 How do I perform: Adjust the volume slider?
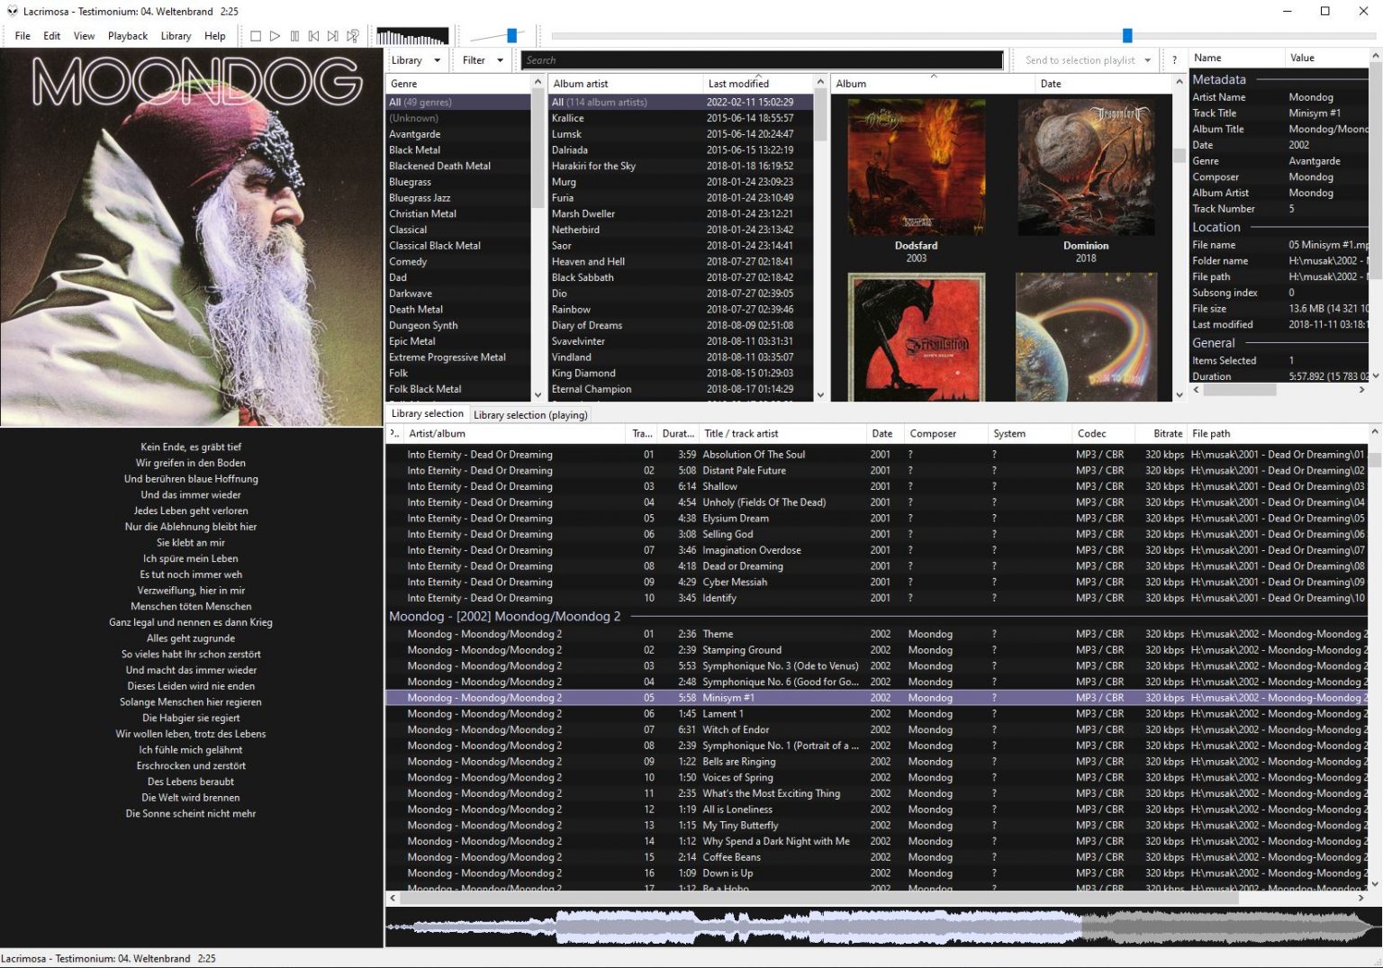tap(511, 35)
